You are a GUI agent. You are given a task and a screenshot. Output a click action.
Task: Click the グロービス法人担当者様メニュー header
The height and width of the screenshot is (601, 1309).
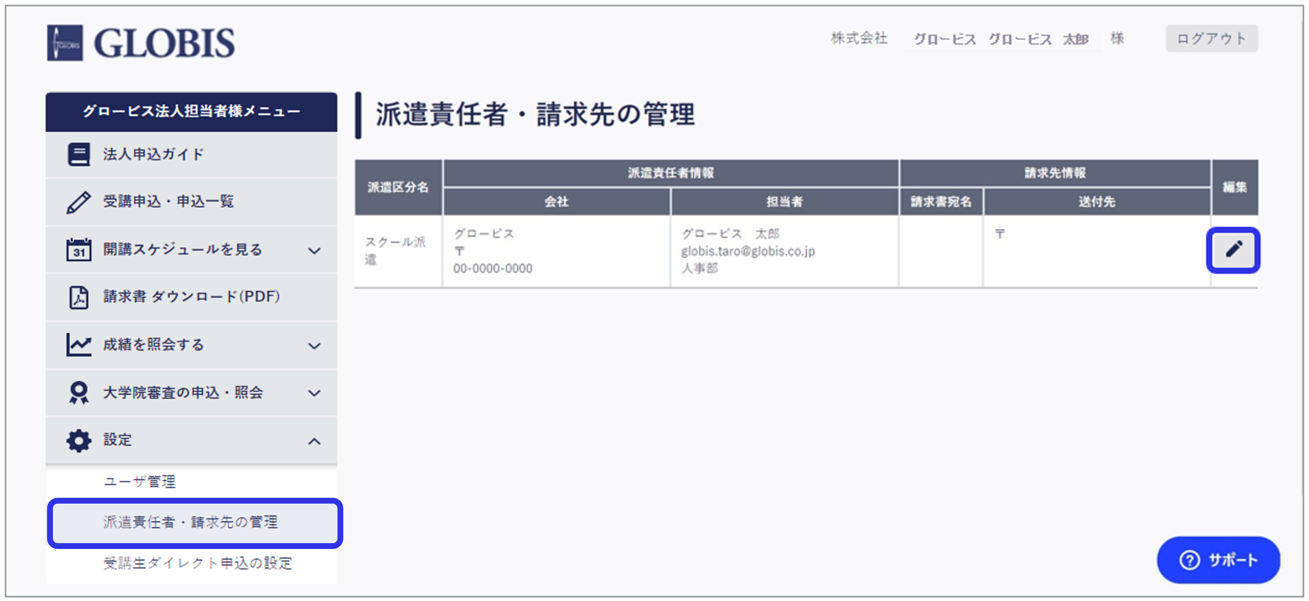[x=192, y=112]
